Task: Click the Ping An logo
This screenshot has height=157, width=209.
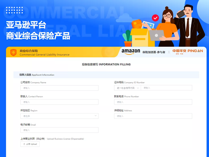Action: [x=187, y=52]
